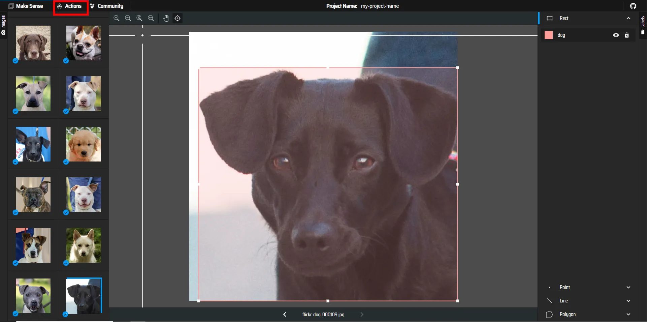
Task: Click the zoom out magnifier tool
Action: [x=128, y=18]
